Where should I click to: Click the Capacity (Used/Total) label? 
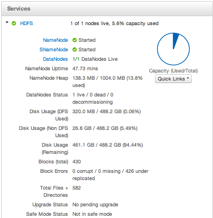pyautogui.click(x=173, y=71)
